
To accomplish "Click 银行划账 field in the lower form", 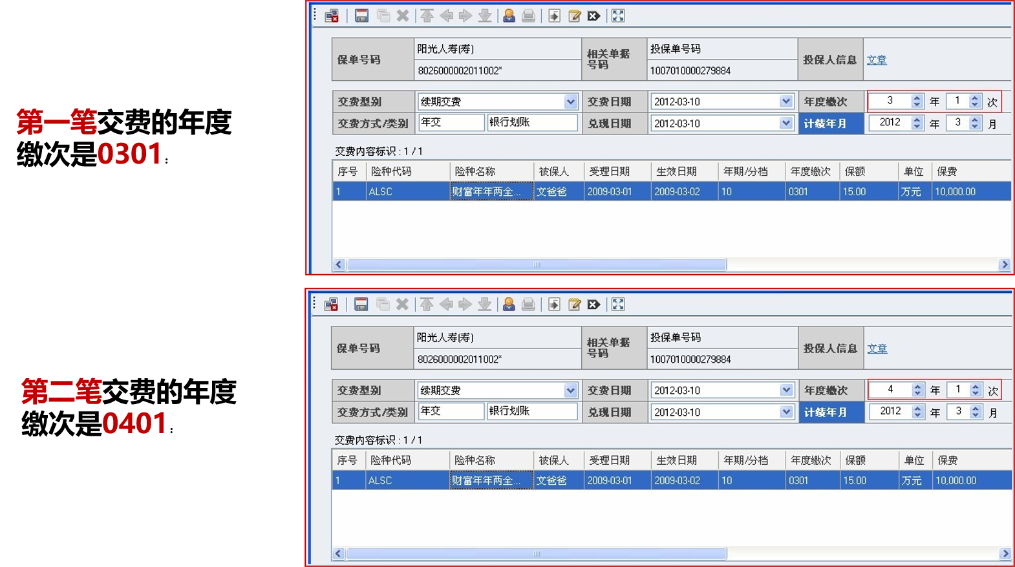I will coord(531,411).
